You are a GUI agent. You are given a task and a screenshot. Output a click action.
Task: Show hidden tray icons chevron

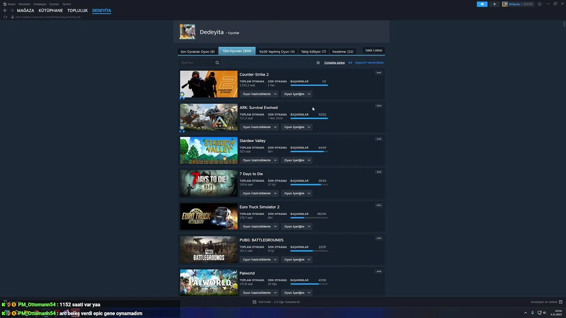(x=526, y=313)
